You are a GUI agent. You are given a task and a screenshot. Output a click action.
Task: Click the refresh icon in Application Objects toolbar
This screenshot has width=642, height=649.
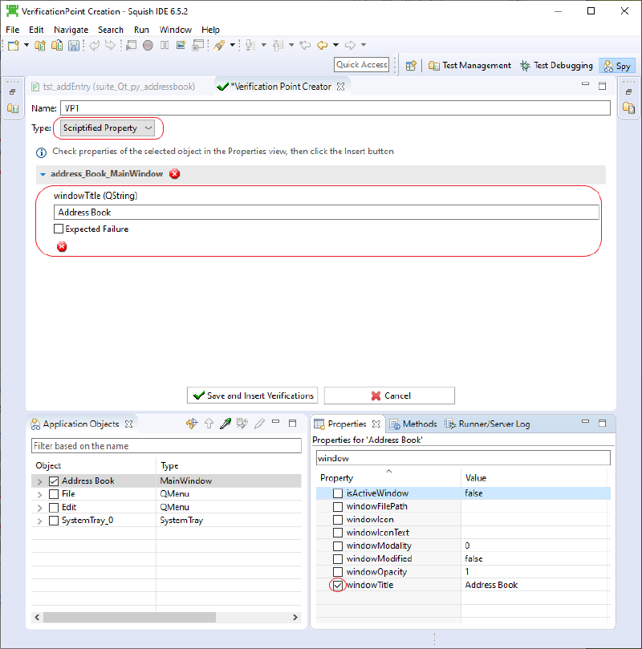coord(192,424)
